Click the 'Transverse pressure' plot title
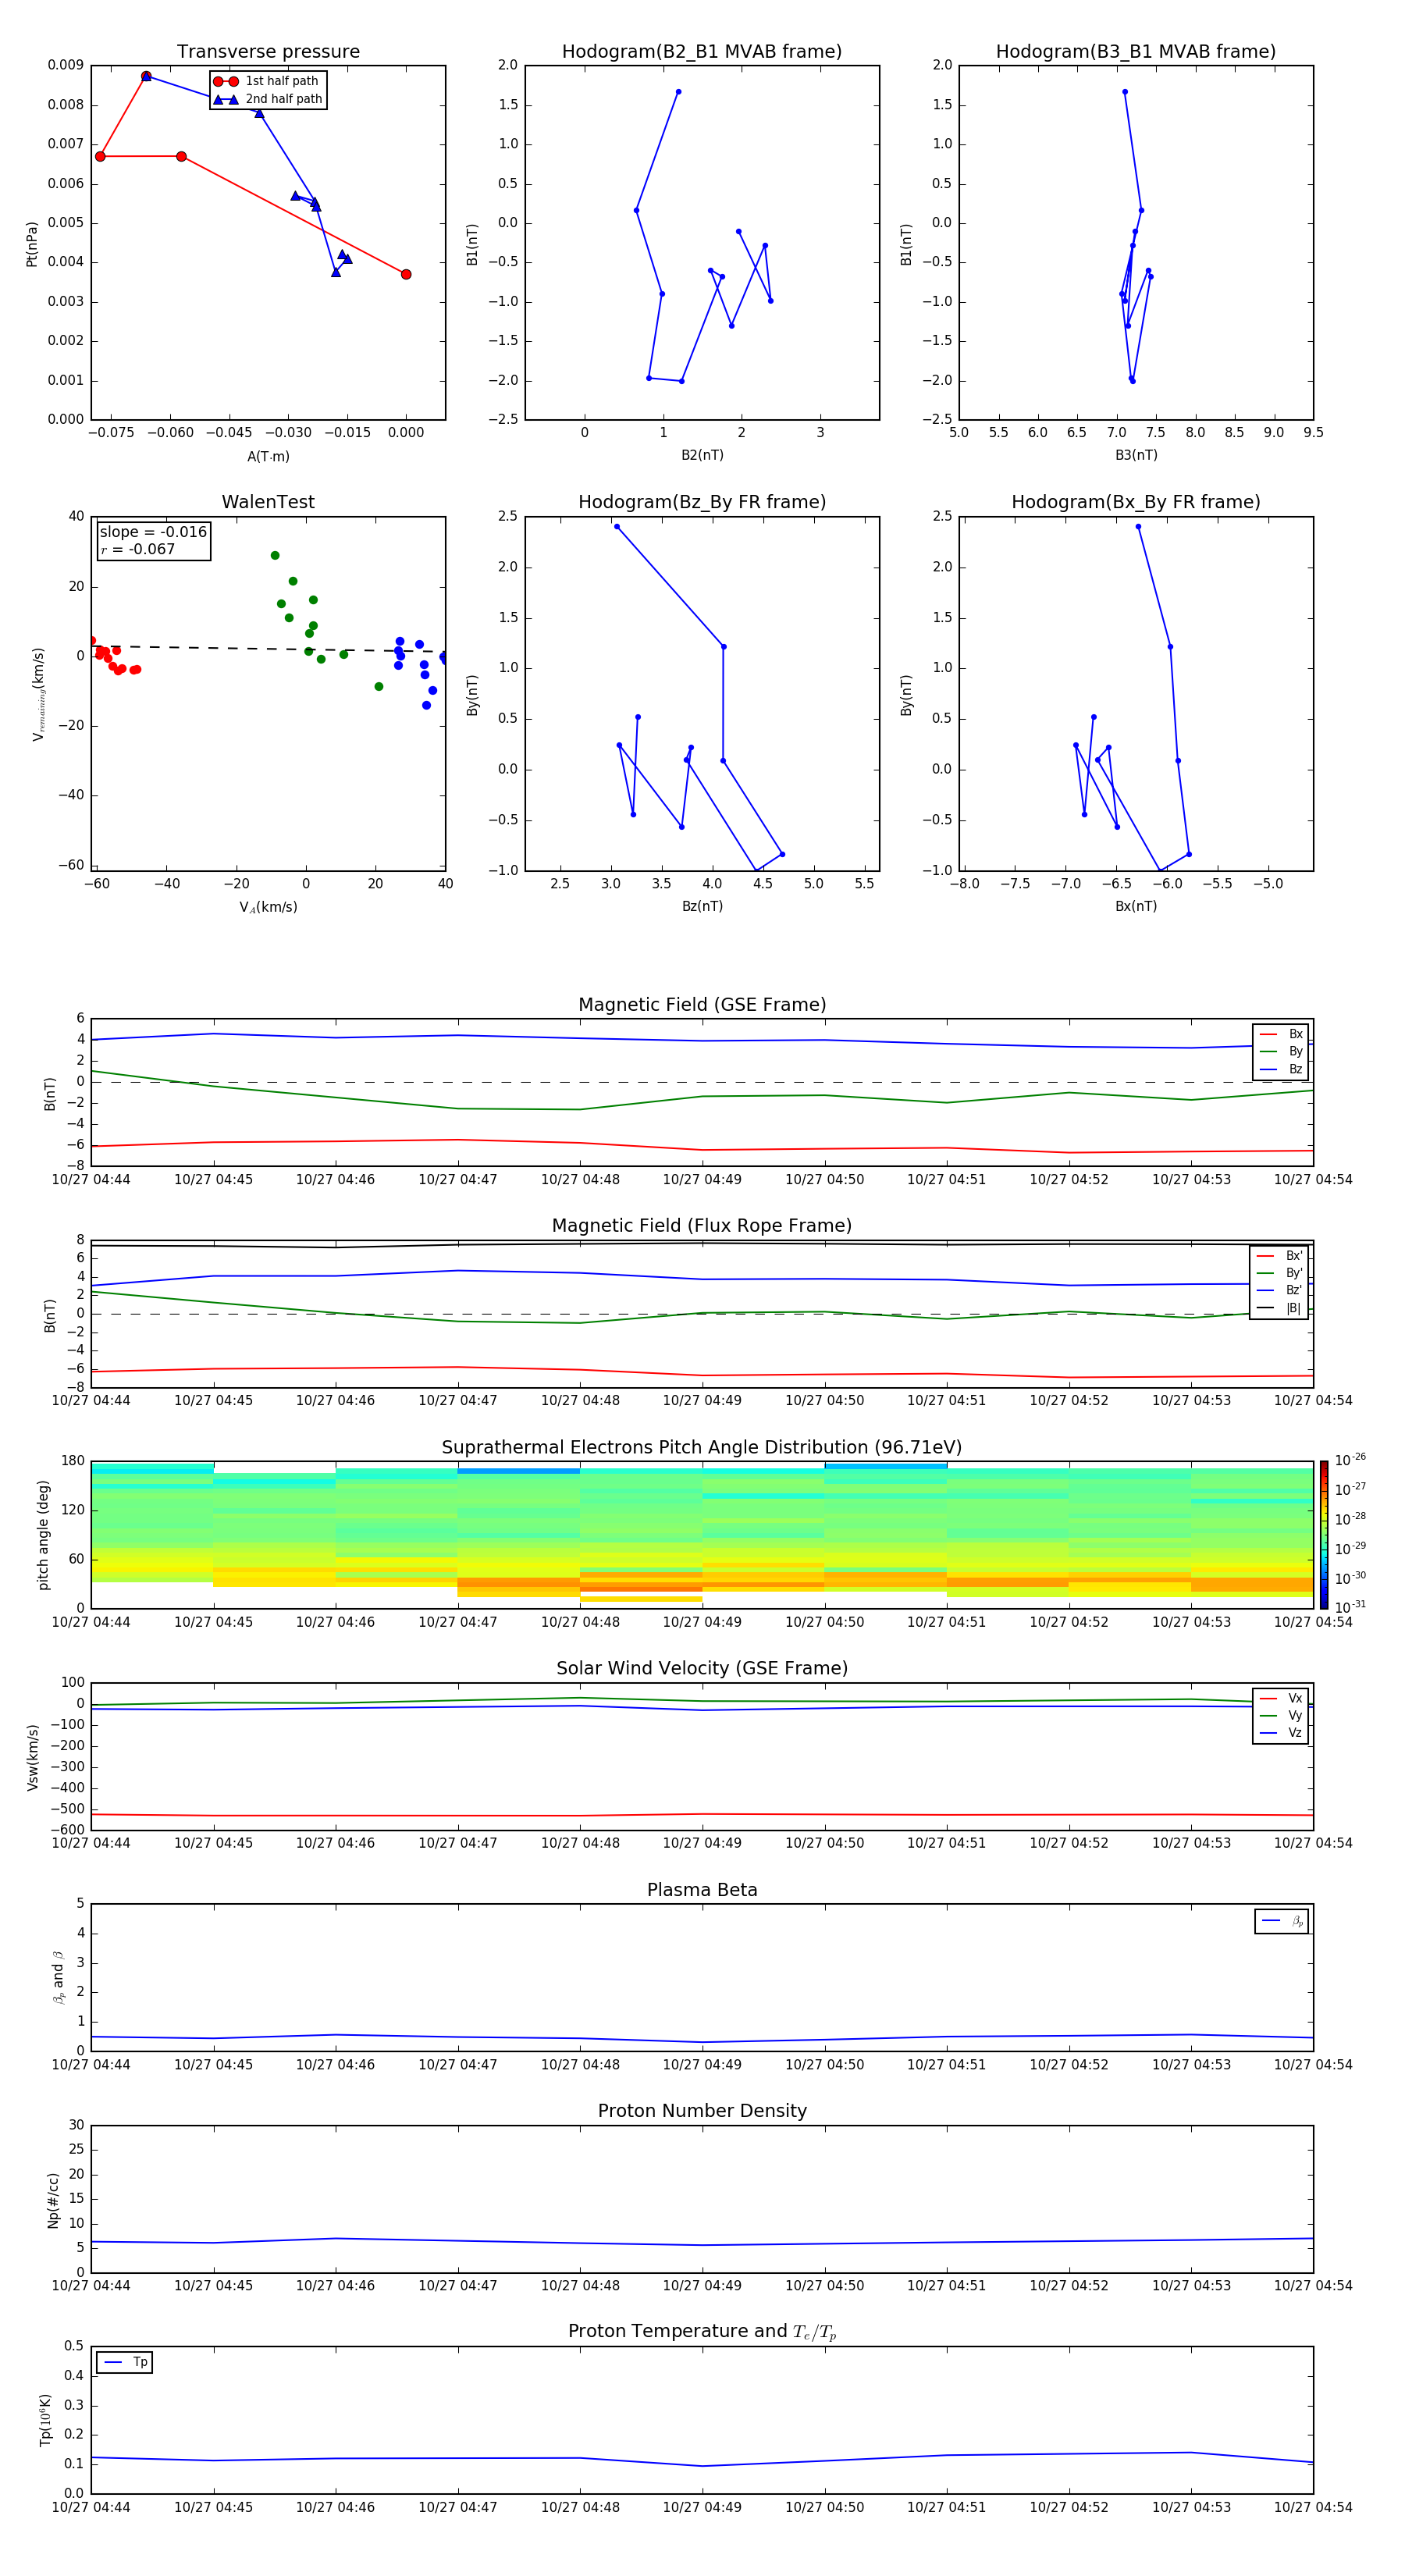Screen dimensions: 1405x2576 268,52
